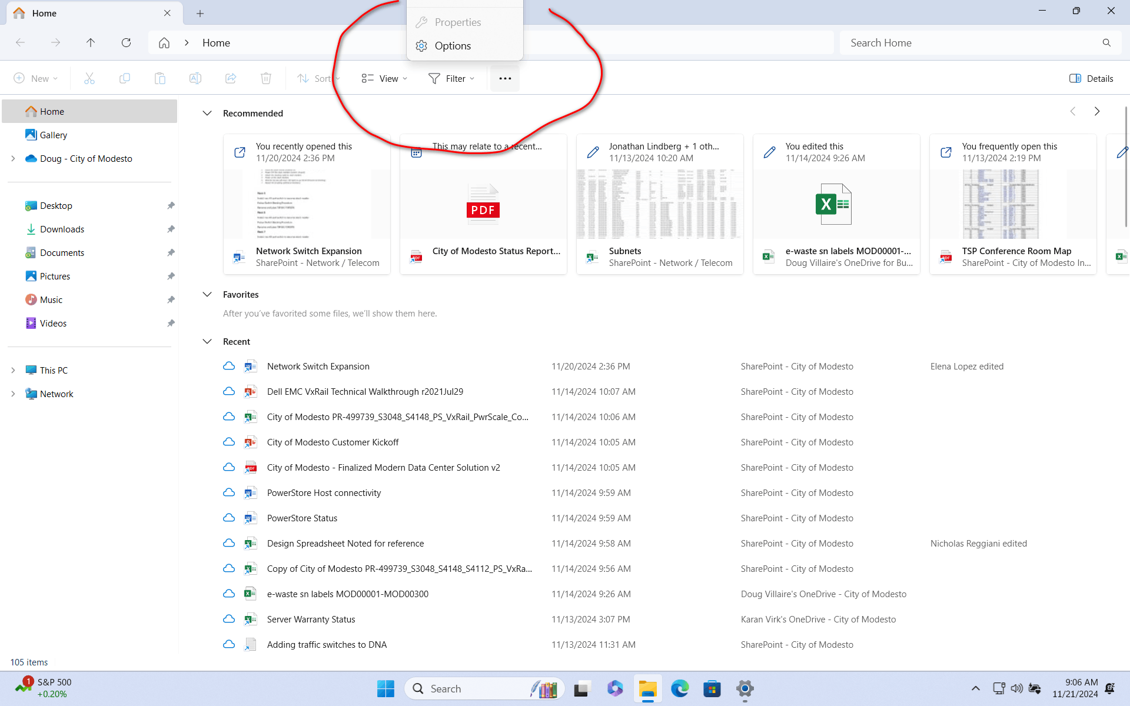Viewport: 1130px width, 706px height.
Task: Open the Sort dropdown
Action: tap(318, 78)
